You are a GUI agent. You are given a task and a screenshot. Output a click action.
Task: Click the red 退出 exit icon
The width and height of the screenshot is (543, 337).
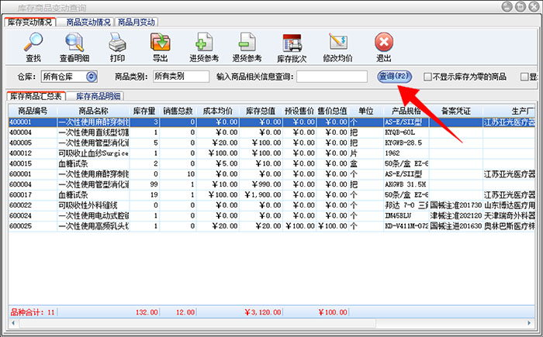(383, 46)
